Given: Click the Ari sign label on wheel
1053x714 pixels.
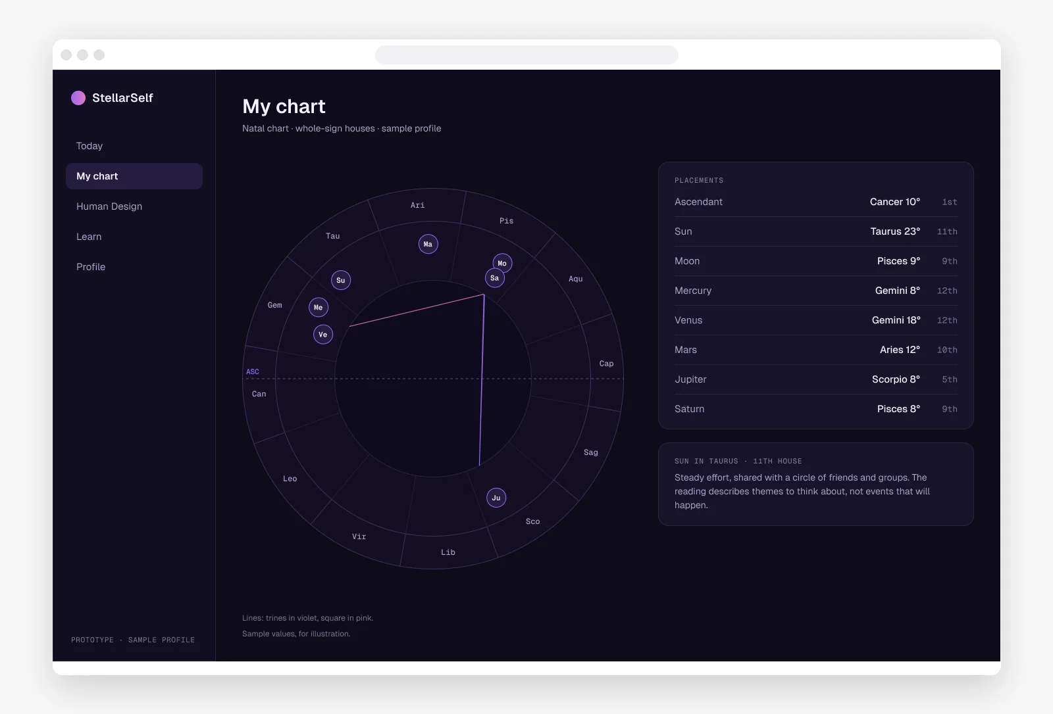Looking at the screenshot, I should 417,205.
